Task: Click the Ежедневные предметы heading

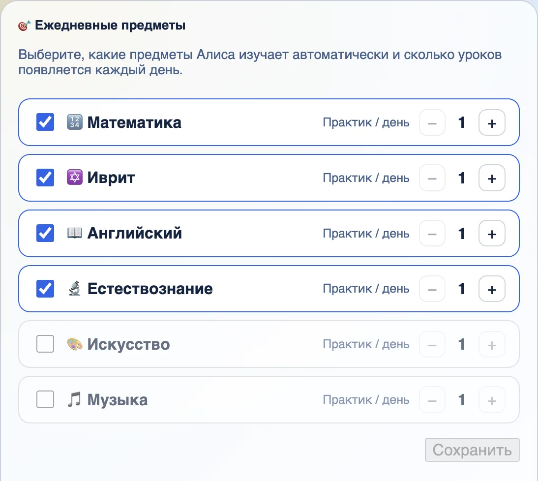Action: [110, 26]
